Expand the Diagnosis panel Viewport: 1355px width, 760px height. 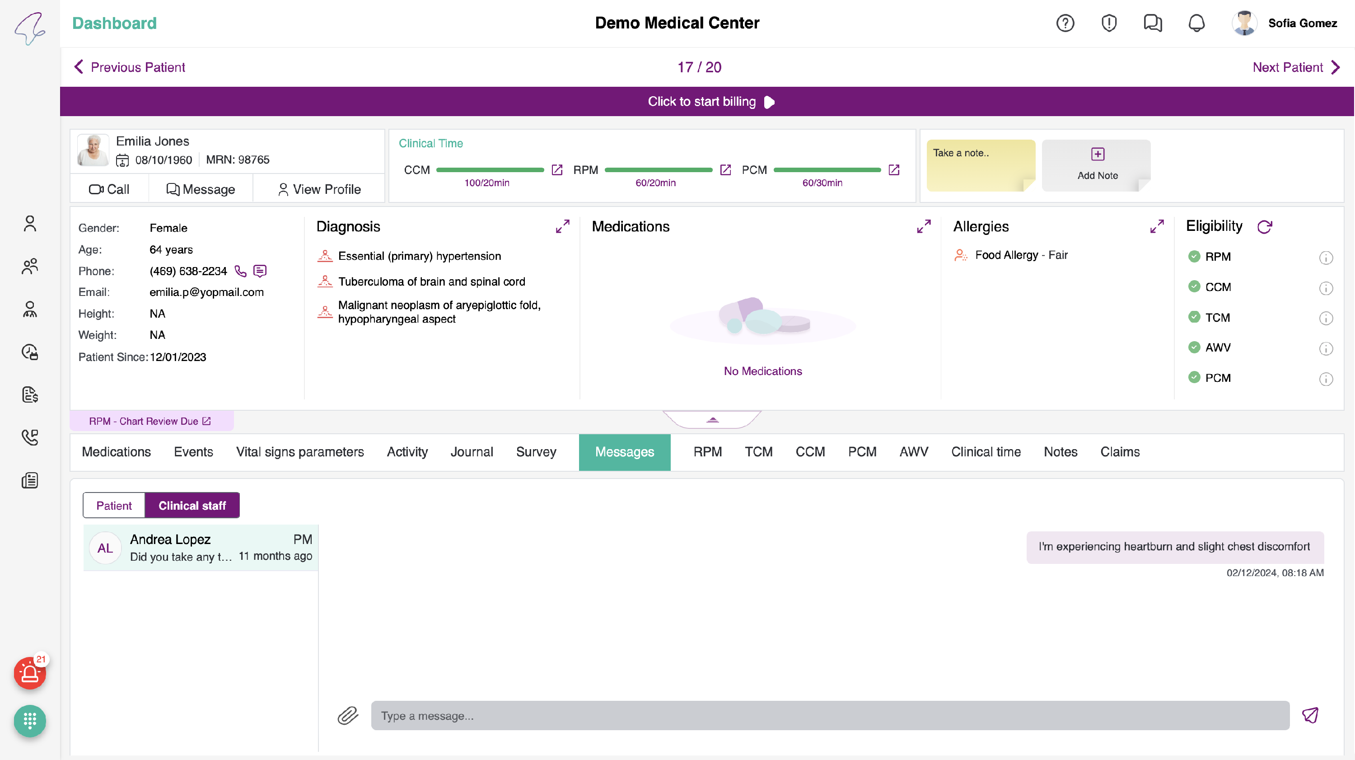click(x=562, y=226)
